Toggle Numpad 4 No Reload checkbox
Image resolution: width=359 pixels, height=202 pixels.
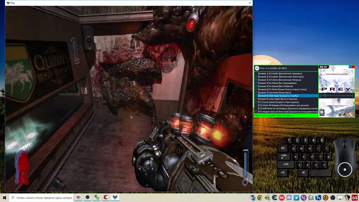tap(256, 83)
